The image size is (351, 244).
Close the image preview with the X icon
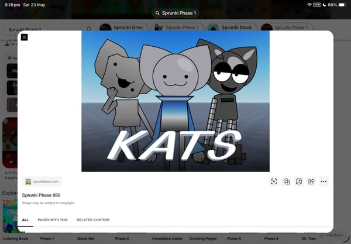[24, 37]
